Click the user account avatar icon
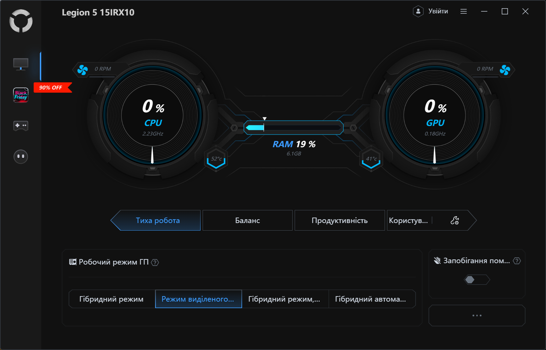546x350 pixels. coord(418,11)
